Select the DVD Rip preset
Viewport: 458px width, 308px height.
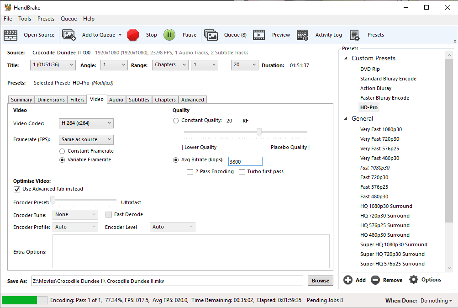coord(370,69)
